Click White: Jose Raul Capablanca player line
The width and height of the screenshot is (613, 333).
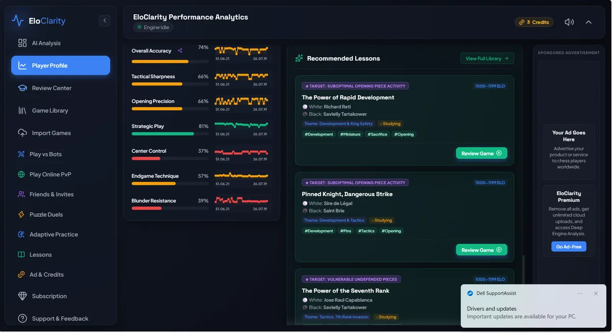[337, 300]
